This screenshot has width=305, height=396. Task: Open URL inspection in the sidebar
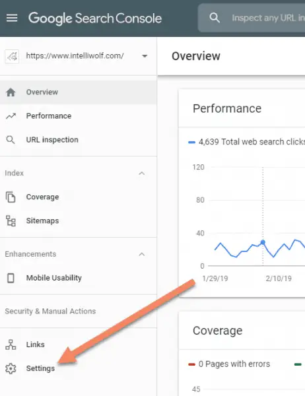point(78,140)
